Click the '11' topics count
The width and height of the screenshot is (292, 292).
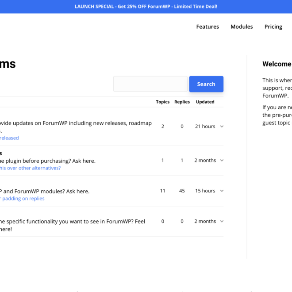tap(162, 191)
